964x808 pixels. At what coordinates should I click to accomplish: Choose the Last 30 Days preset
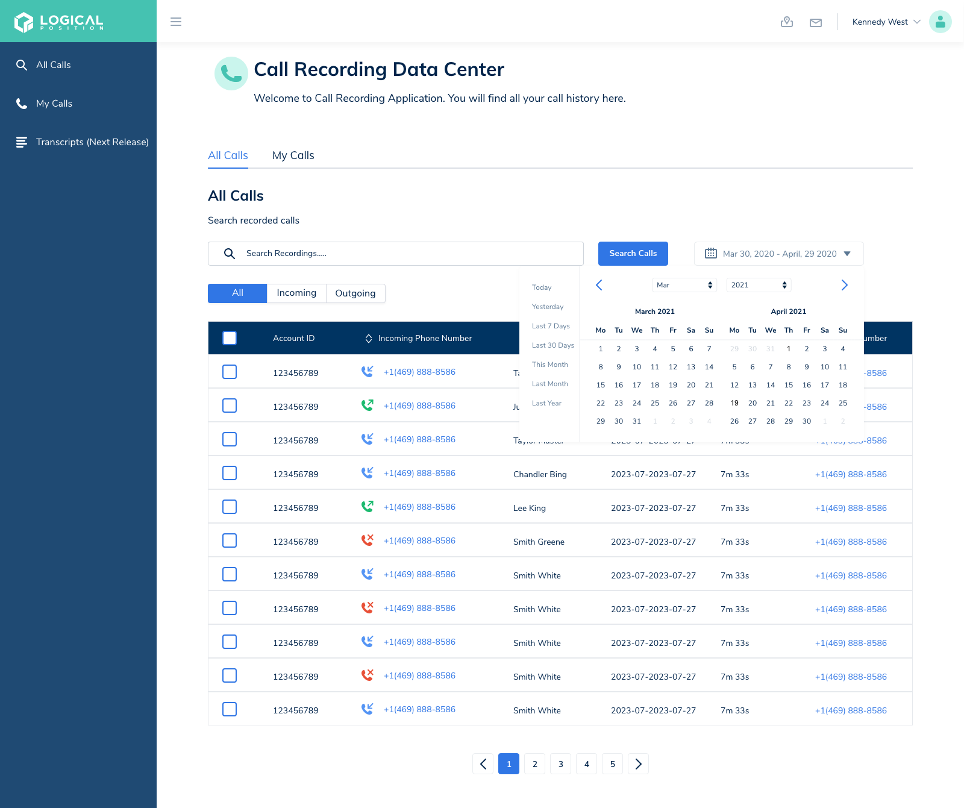click(552, 345)
